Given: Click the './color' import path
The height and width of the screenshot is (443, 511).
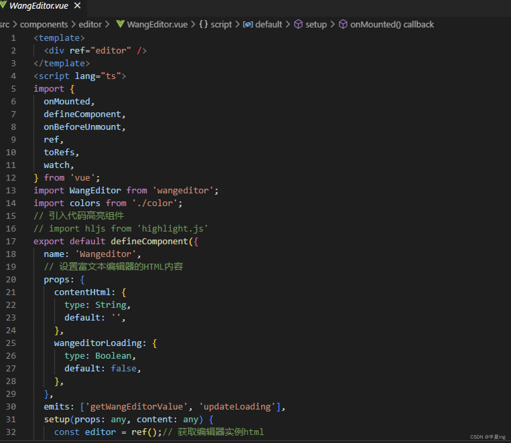Looking at the screenshot, I should click(x=155, y=203).
